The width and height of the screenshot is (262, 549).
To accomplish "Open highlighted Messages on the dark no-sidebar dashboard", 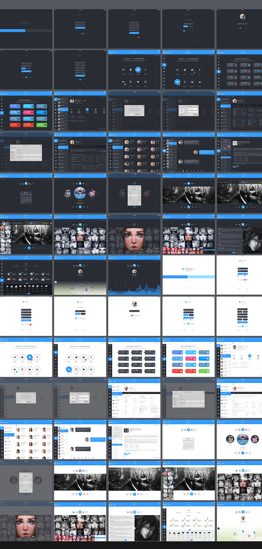I will 138,70.
